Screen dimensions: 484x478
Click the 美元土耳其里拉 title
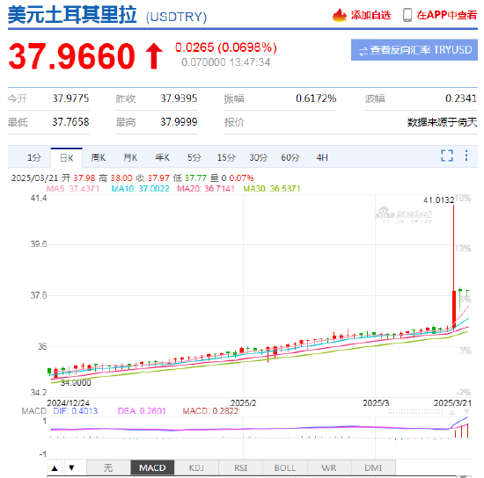tap(72, 15)
